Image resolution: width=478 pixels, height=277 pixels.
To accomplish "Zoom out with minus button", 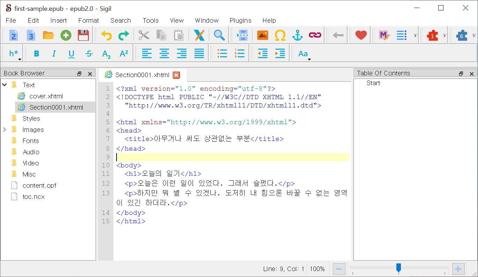I will pos(339,269).
